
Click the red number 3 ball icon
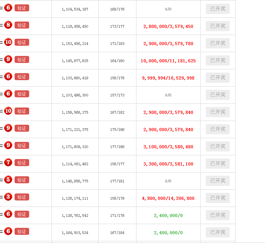(8, 197)
